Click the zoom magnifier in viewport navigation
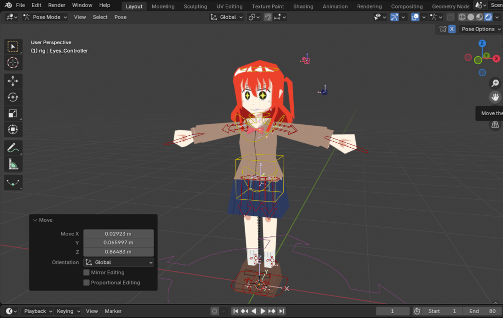This screenshot has height=318, width=503. [x=495, y=83]
